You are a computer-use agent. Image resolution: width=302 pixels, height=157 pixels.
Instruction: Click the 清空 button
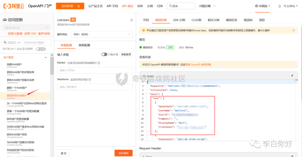(x=63, y=153)
